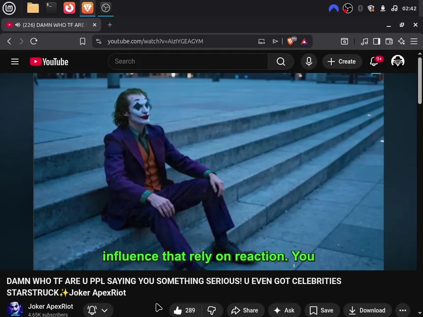The height and width of the screenshot is (317, 423).
Task: Select the DAMN WHO TF ARE browser tab
Action: point(51,25)
